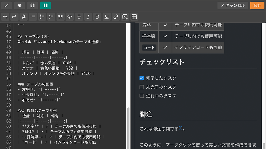Click the '| 項目 | 説明 | 価格 |' line
Viewport: 266px width, 149px height.
[x=40, y=52]
